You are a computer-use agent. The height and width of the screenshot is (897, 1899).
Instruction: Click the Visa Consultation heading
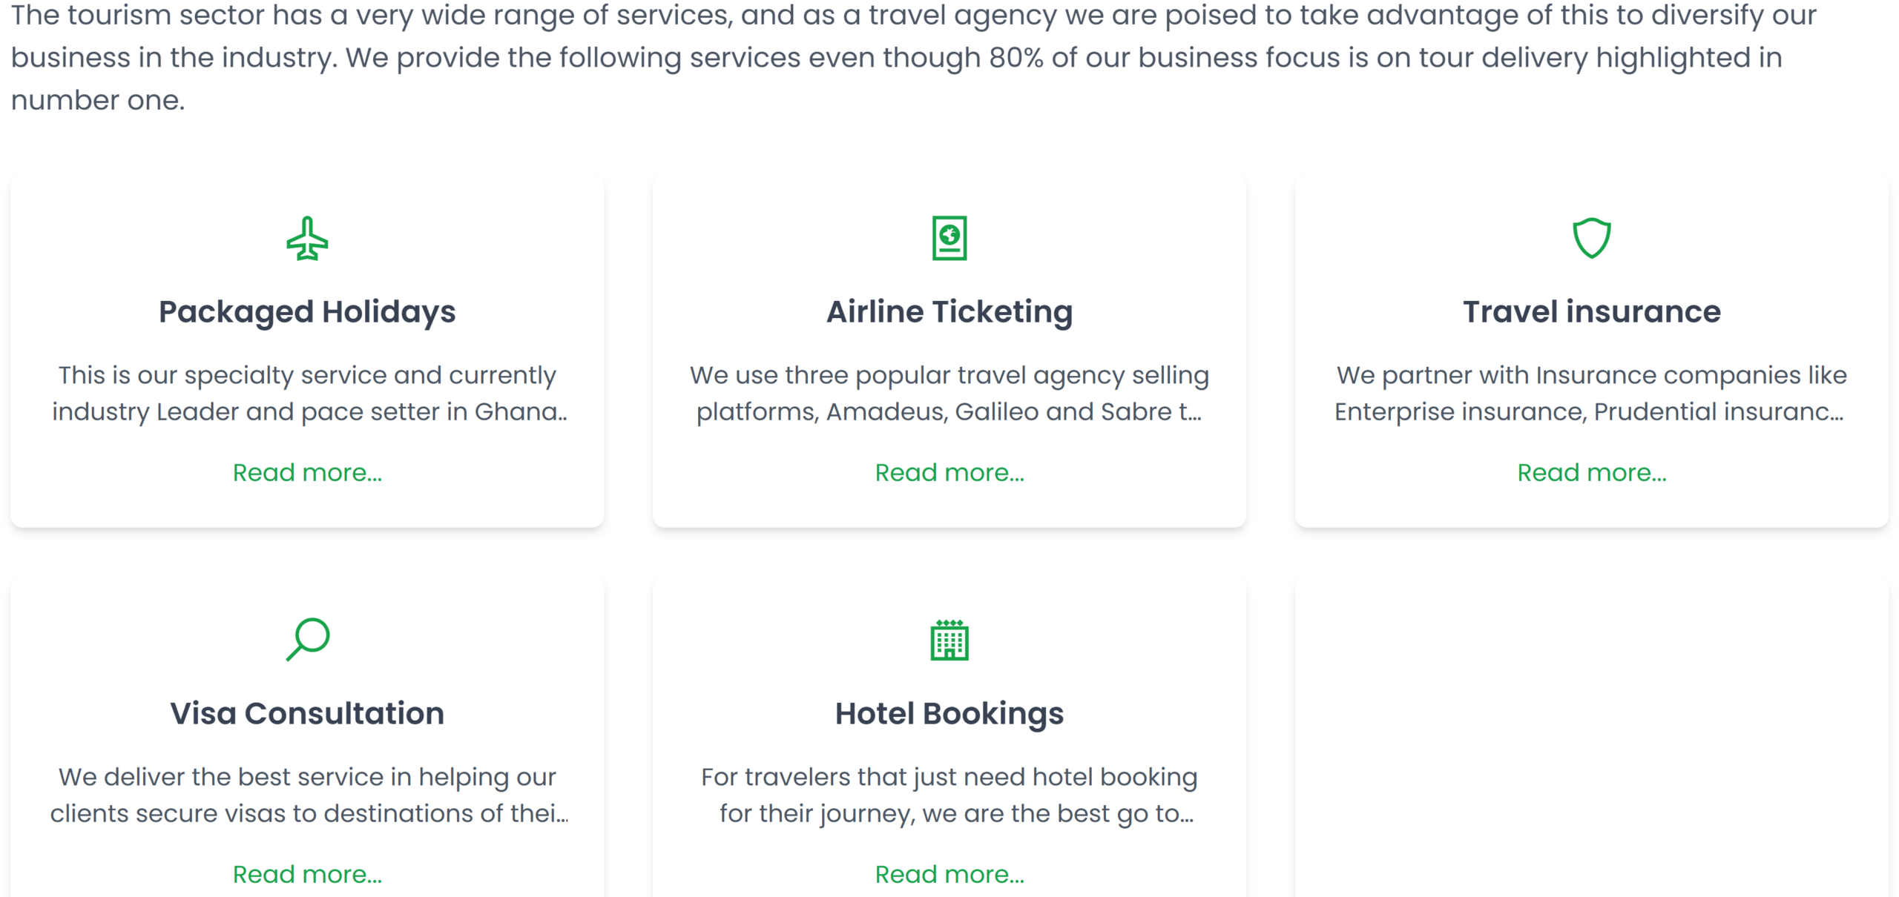(x=307, y=714)
